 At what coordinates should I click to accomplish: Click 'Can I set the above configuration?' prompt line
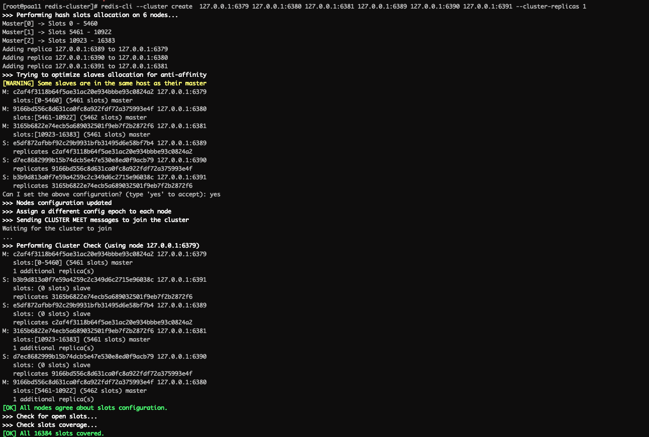pyautogui.click(x=112, y=194)
